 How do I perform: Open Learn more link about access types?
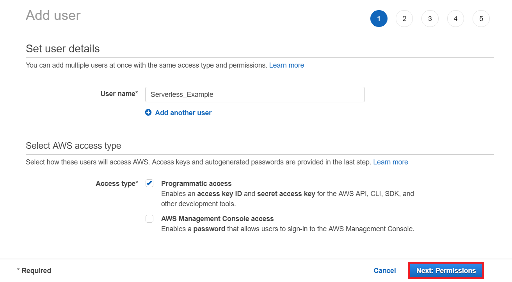390,162
